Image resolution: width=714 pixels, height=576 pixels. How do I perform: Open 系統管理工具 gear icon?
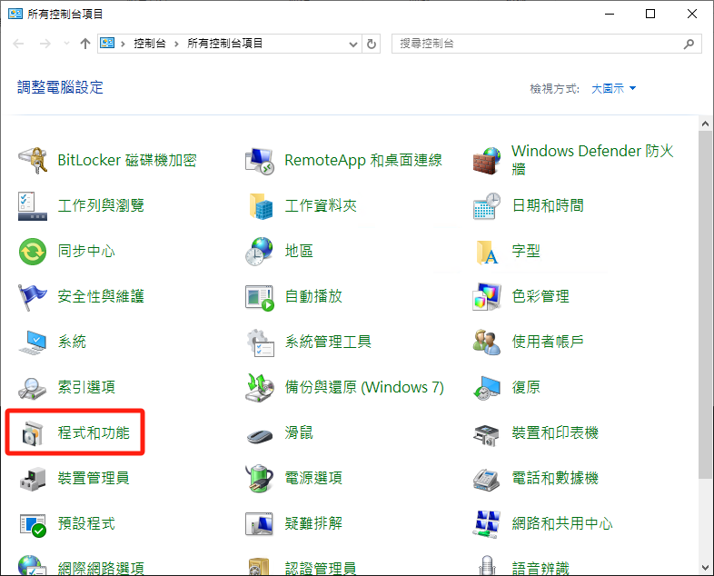260,343
